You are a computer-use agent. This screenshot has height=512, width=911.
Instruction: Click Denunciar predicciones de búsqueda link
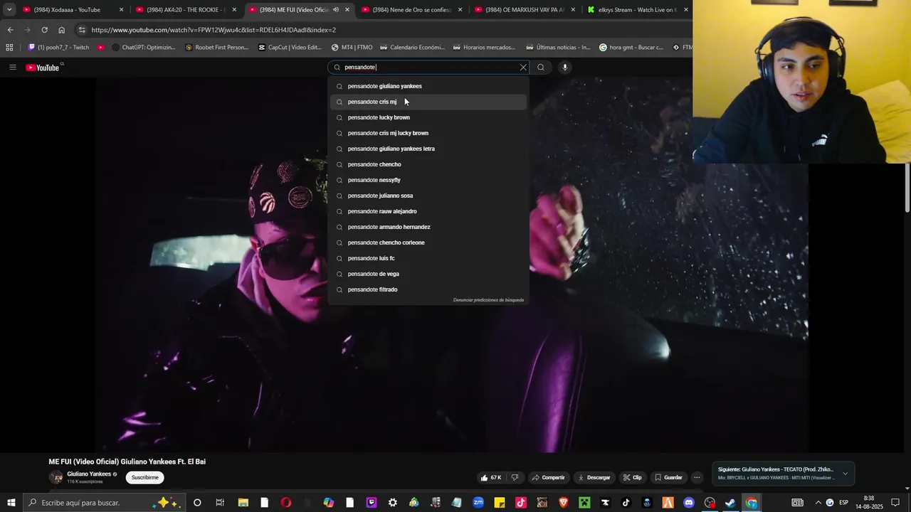488,300
